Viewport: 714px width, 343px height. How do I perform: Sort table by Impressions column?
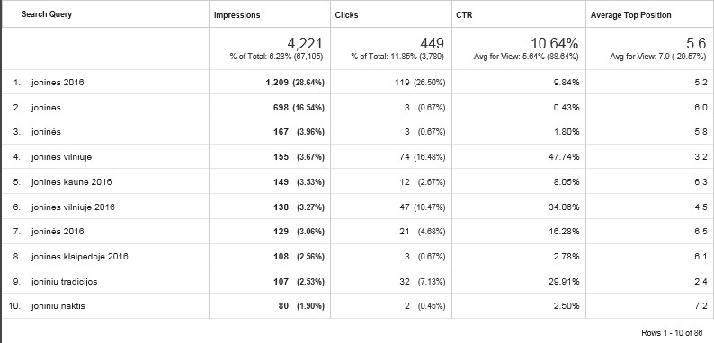237,15
